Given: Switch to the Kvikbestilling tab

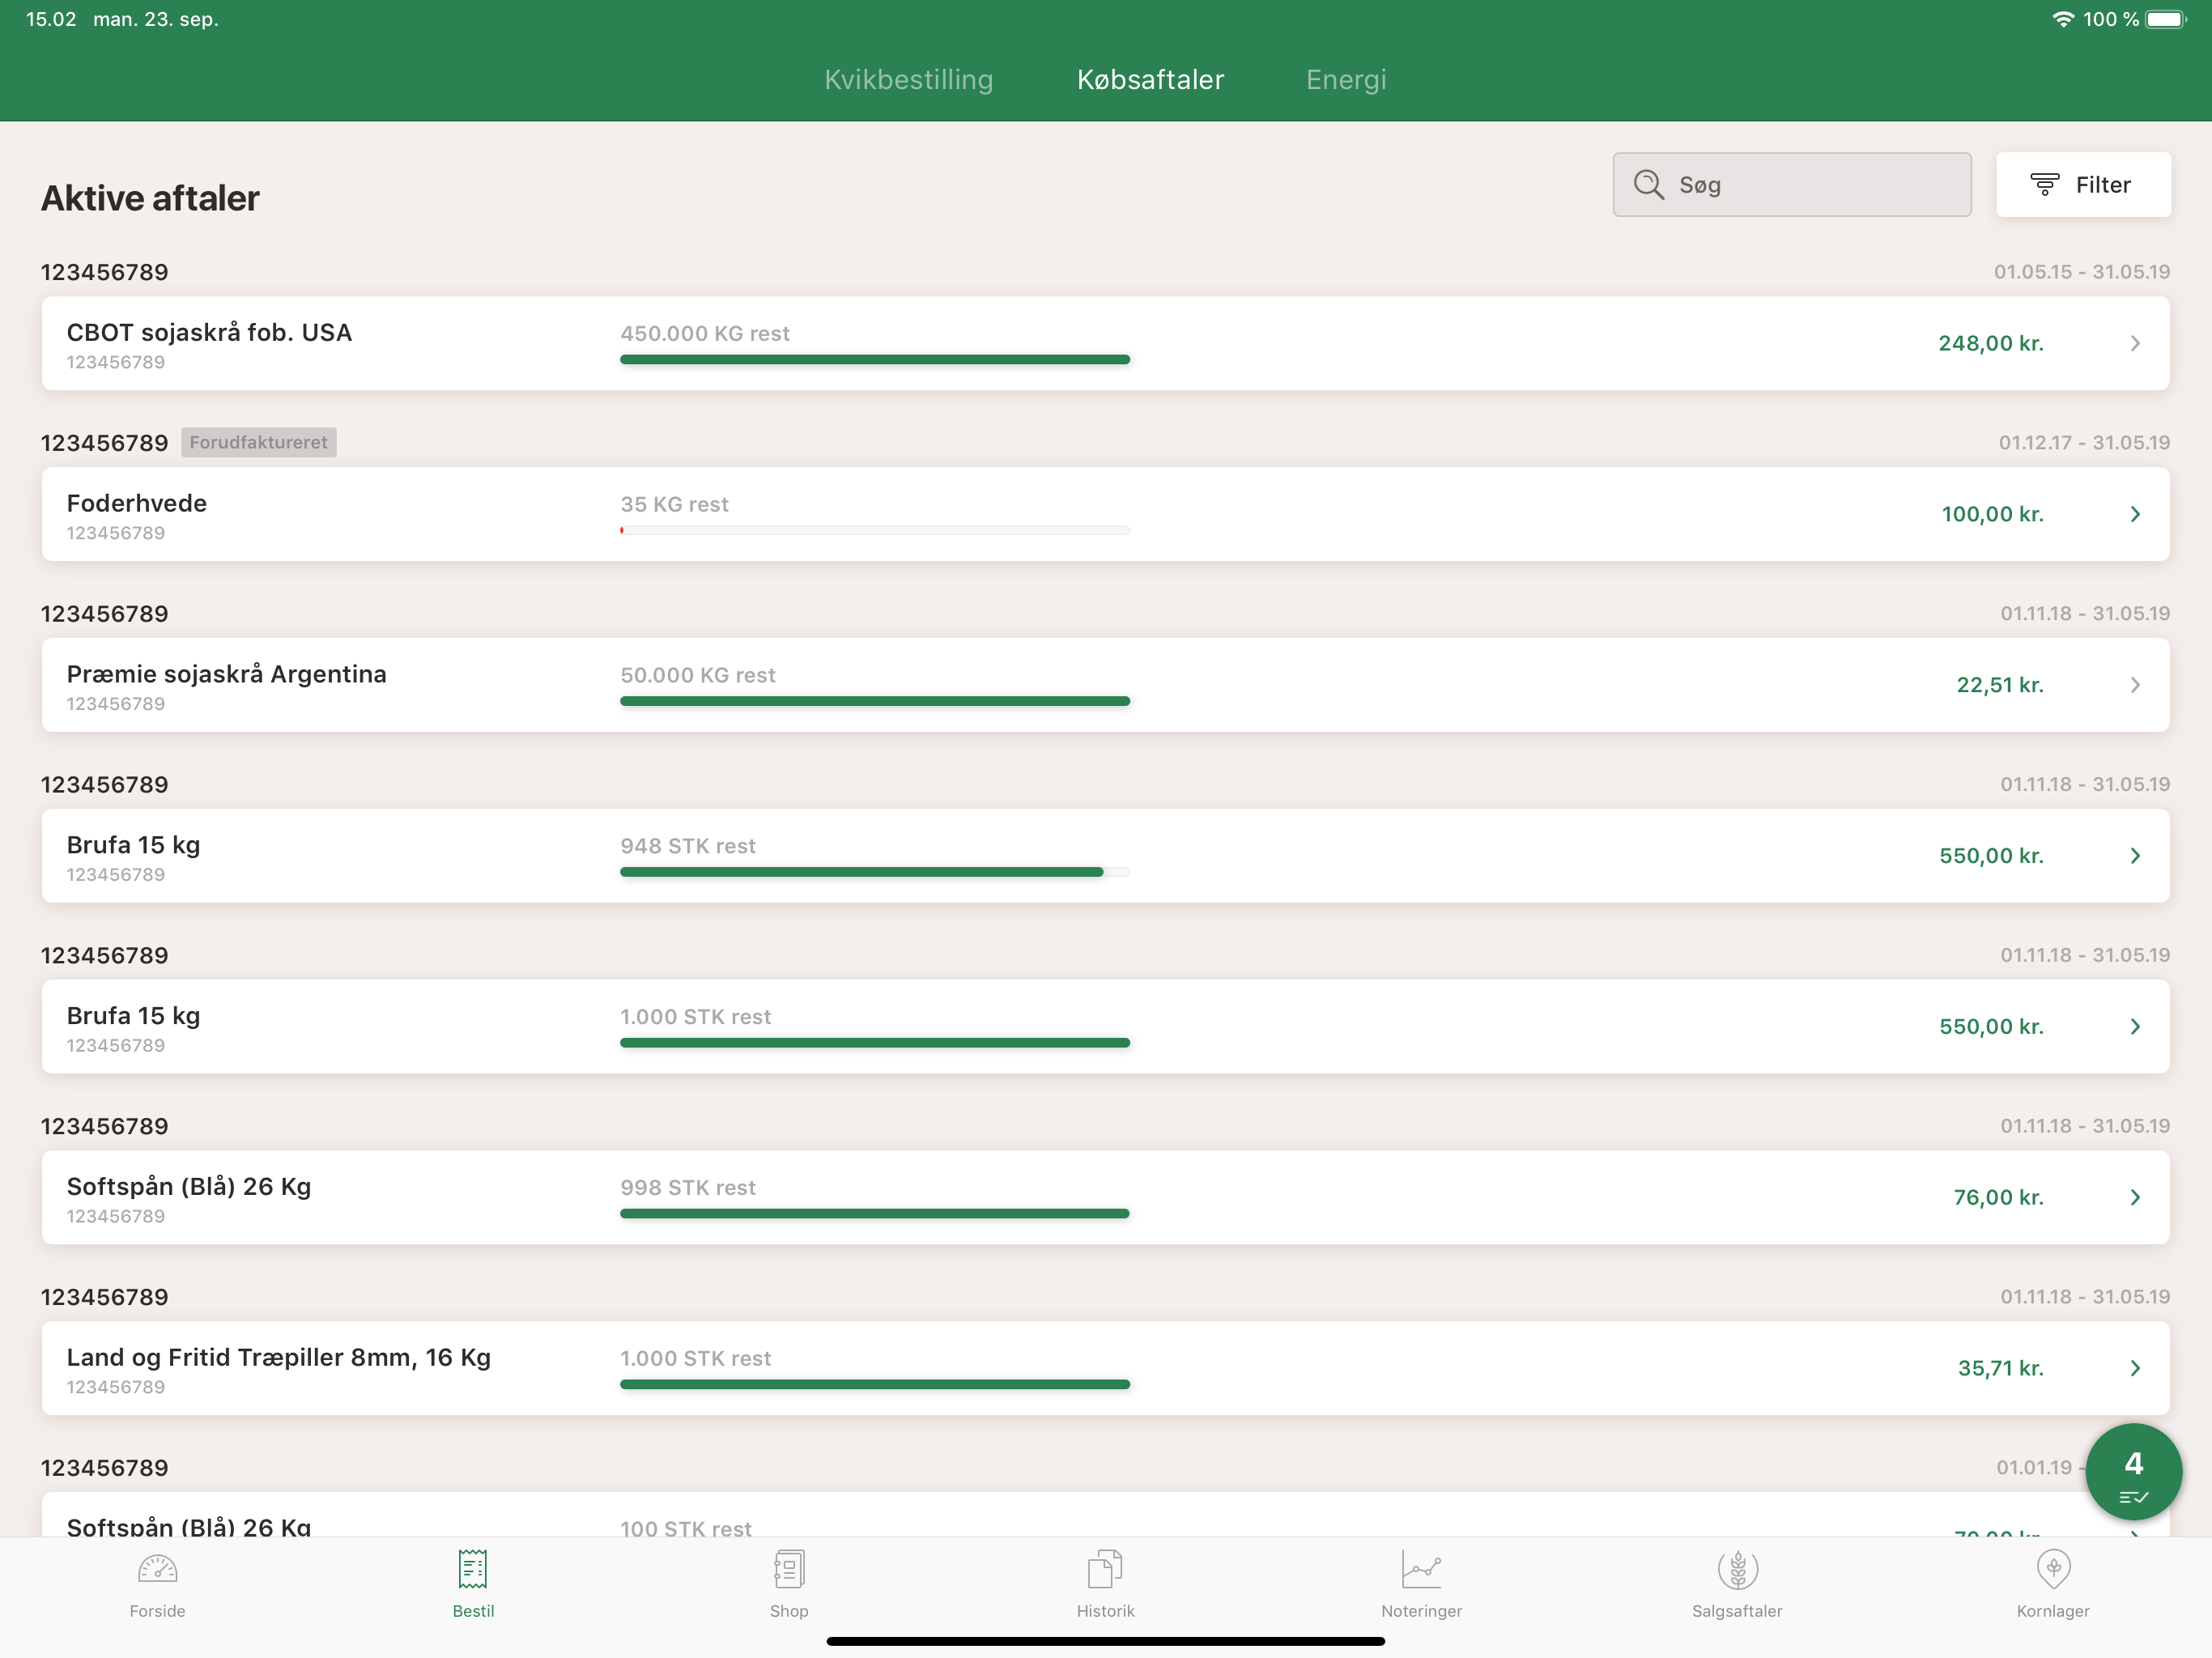Looking at the screenshot, I should click(x=908, y=80).
